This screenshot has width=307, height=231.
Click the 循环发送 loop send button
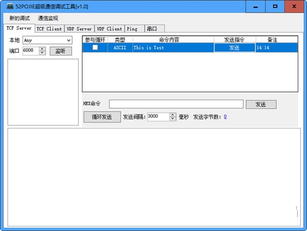pos(102,117)
